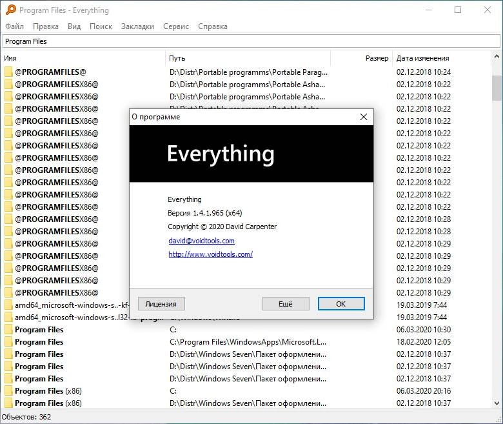Minimize the Everything window
The image size is (503, 424).
pyautogui.click(x=429, y=10)
